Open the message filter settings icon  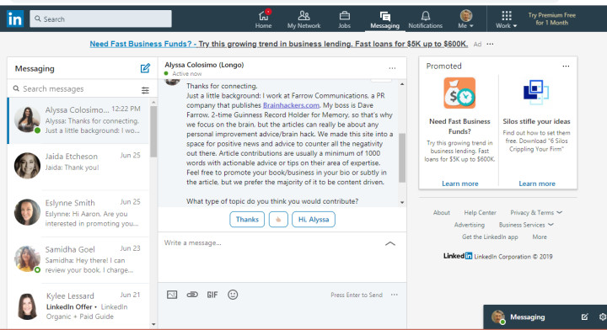point(145,90)
